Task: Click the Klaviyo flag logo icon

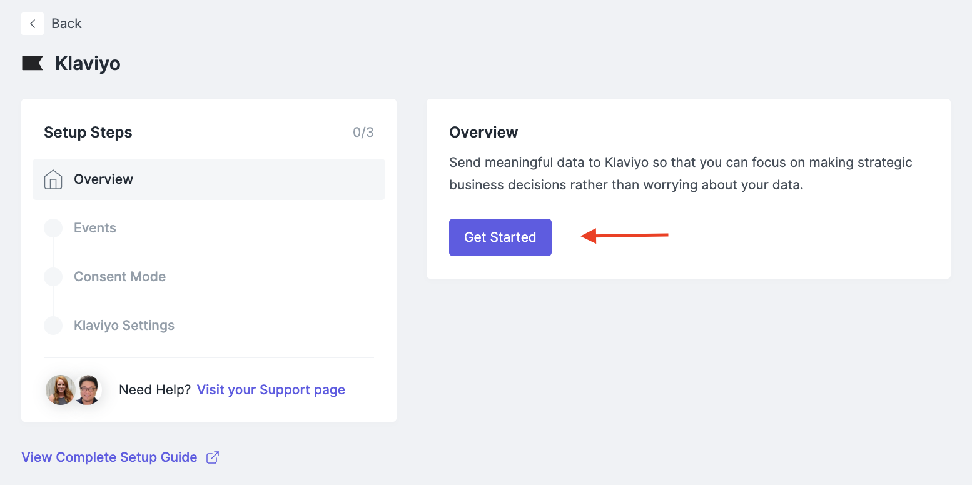Action: 33,63
